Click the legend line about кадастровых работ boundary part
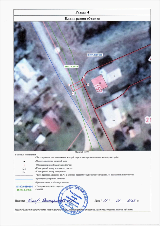The width and height of the screenshot is (160, 226). click(x=77, y=157)
